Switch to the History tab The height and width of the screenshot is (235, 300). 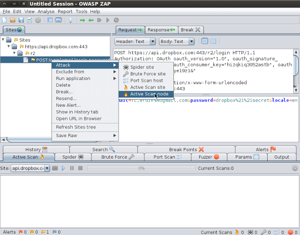click(x=36, y=149)
